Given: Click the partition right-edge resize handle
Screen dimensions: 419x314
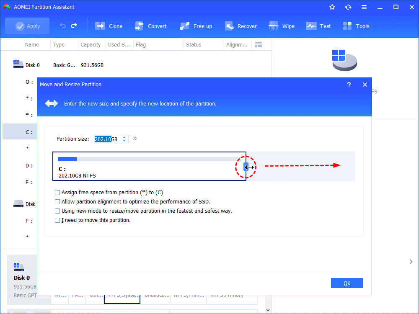Looking at the screenshot, I should point(246,167).
